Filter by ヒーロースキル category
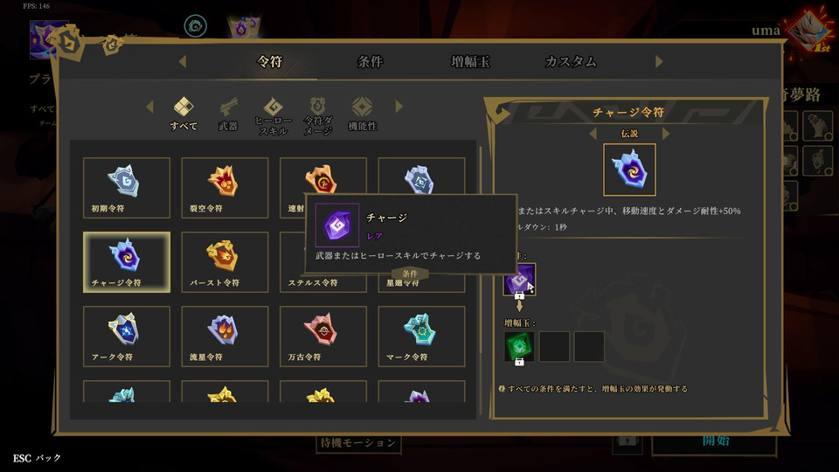 [x=273, y=116]
